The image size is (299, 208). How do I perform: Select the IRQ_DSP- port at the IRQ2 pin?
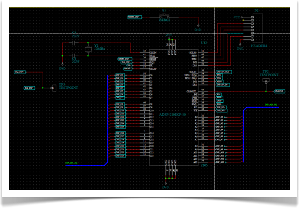click(x=126, y=62)
